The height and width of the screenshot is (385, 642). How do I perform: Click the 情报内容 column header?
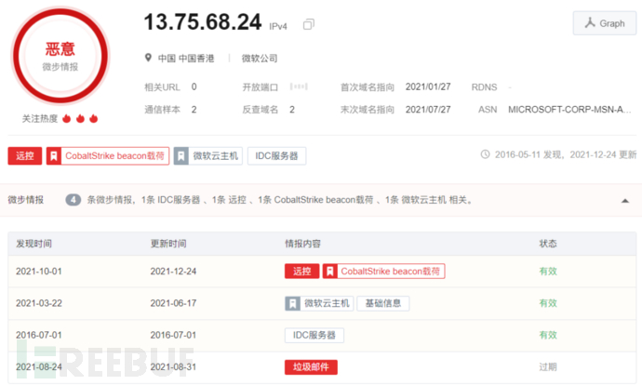click(x=302, y=244)
